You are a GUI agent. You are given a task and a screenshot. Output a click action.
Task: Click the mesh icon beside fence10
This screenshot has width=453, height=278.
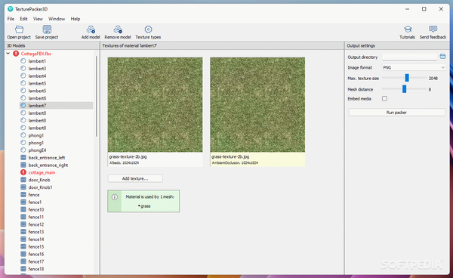point(23,209)
